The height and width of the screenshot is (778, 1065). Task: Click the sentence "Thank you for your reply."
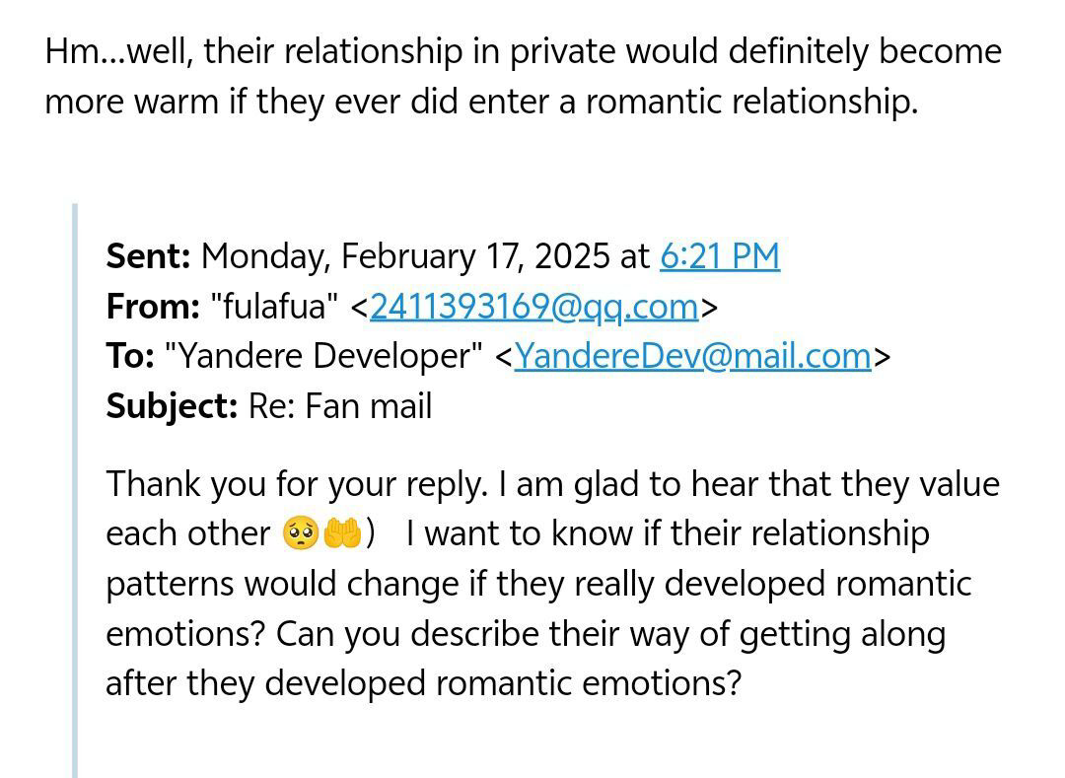[298, 485]
